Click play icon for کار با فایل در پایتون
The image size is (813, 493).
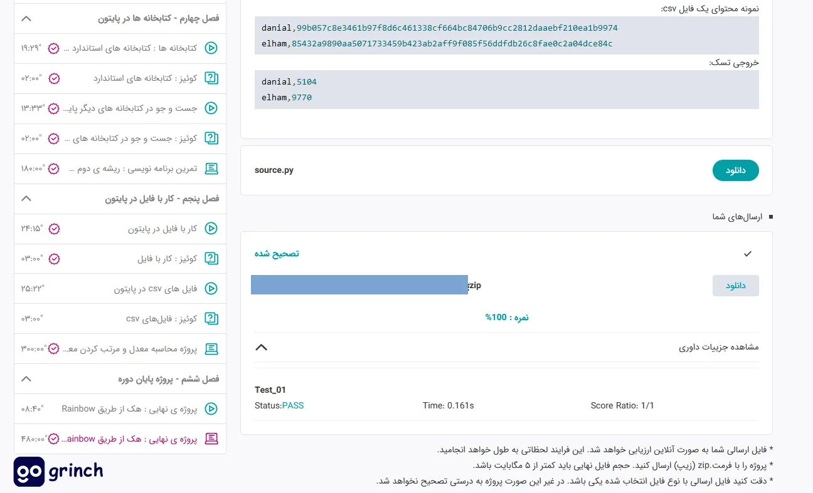(x=212, y=229)
